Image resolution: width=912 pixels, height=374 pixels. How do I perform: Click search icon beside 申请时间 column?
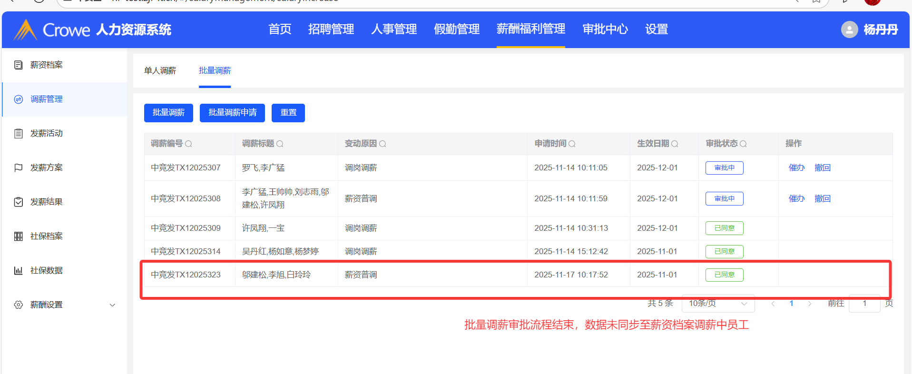click(x=572, y=144)
